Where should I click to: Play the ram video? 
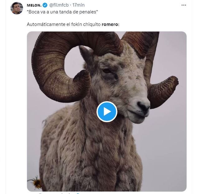point(107,112)
